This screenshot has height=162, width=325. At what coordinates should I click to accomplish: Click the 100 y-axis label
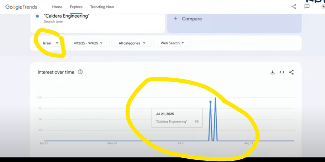39,98
